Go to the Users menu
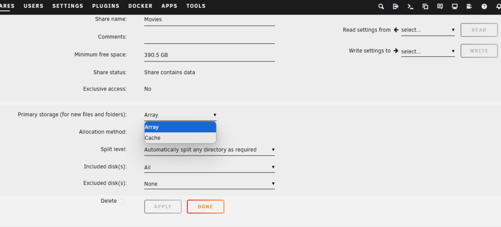 pos(34,6)
